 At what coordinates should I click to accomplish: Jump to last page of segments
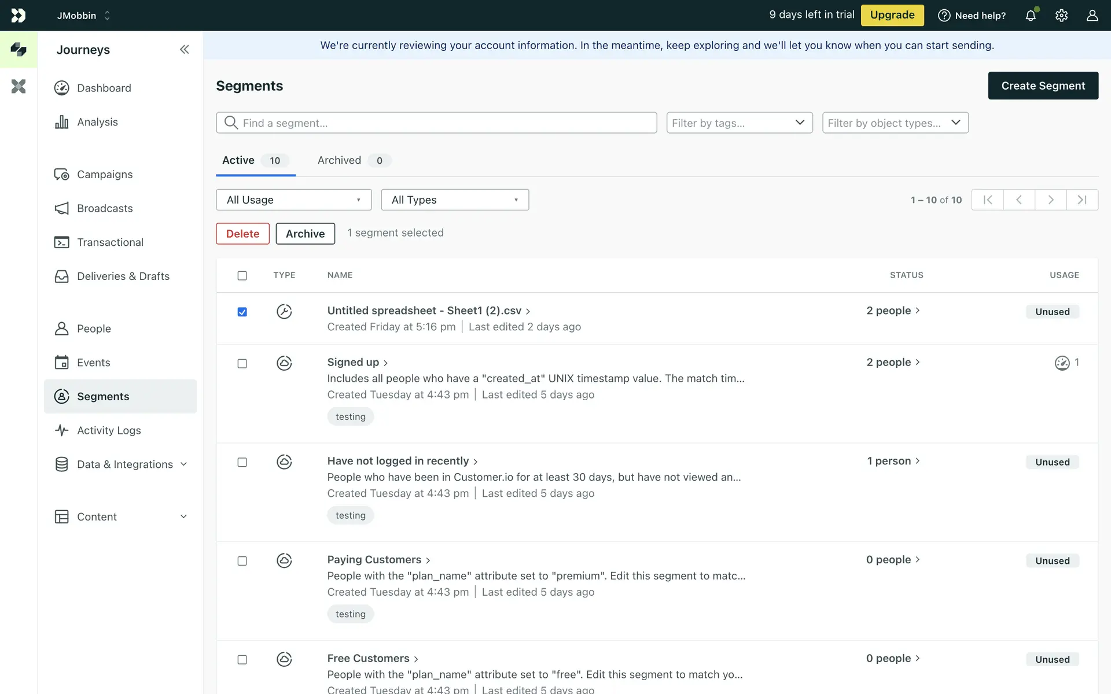pos(1081,200)
